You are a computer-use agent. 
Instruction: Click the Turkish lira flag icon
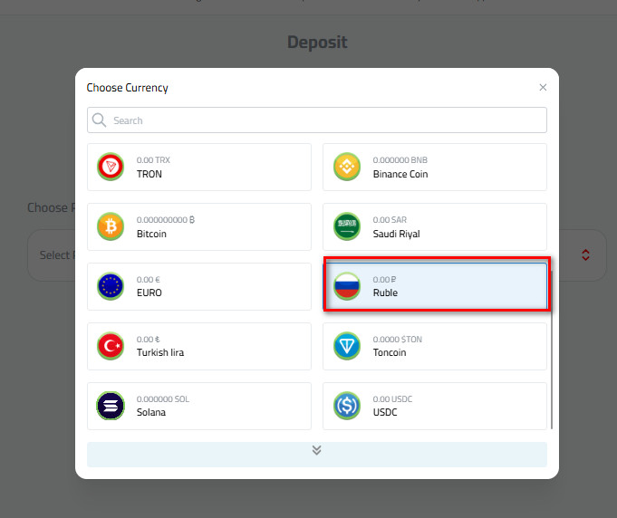click(x=111, y=346)
